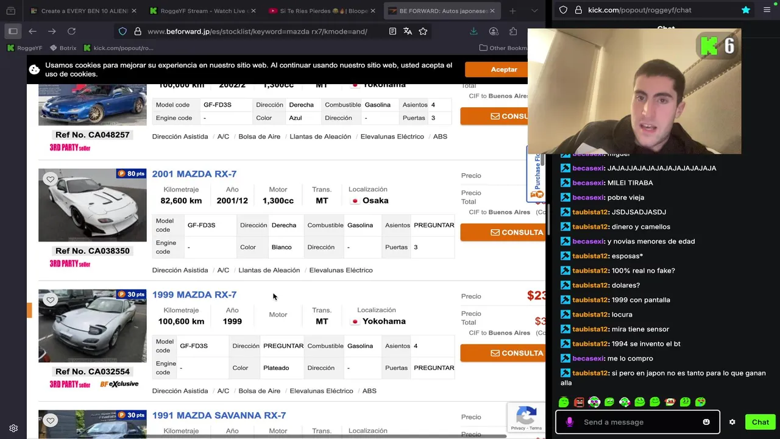
Task: Click the voice microphone icon in chat input
Action: pyautogui.click(x=570, y=422)
